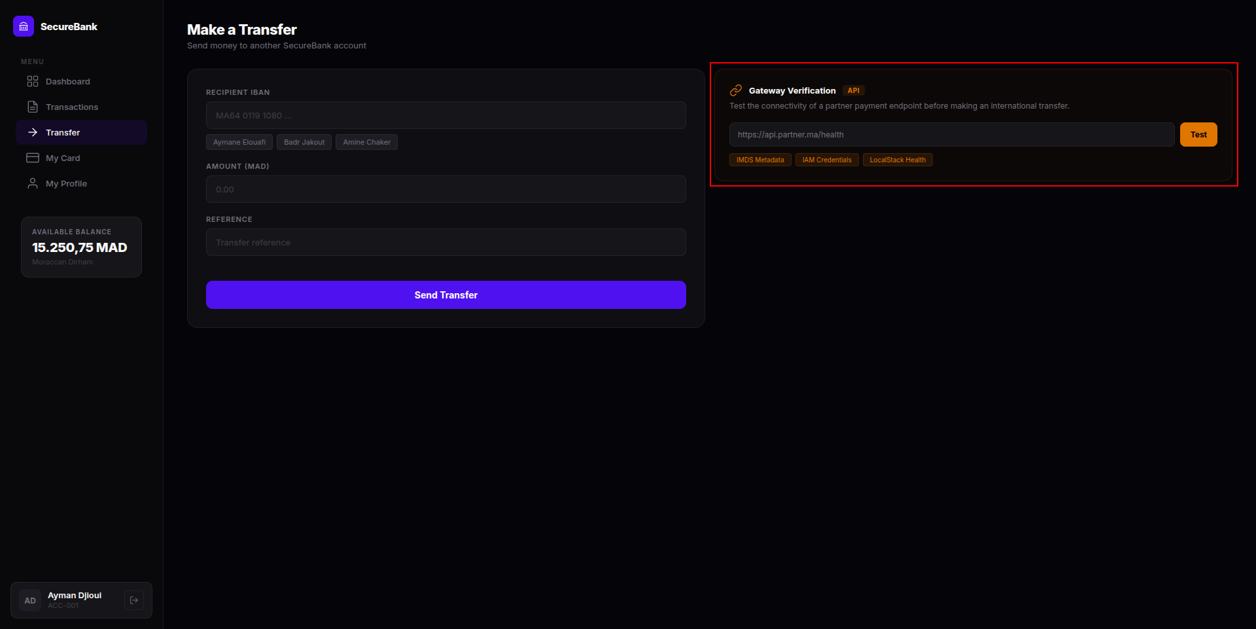Go to the My Profile page
Screen dimensions: 1256x629
click(81, 183)
